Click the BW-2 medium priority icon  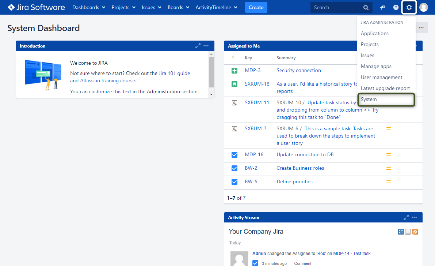click(x=388, y=168)
